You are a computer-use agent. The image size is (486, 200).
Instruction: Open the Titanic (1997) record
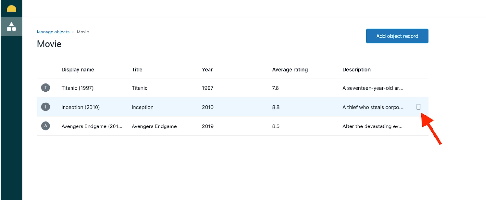pos(78,88)
